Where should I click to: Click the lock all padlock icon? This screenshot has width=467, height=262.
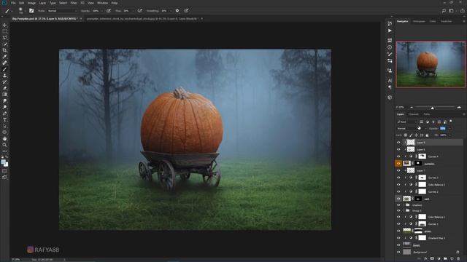coord(427,135)
